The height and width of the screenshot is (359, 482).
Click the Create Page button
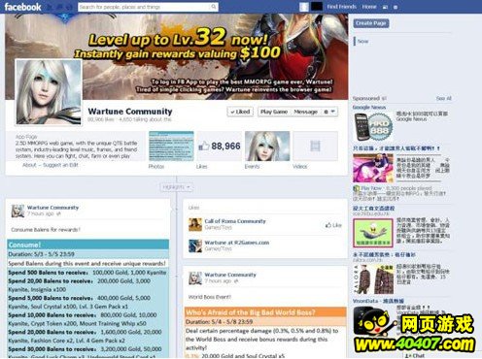371,23
